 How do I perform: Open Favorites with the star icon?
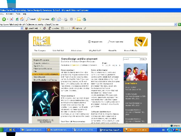(x=43, y=19)
